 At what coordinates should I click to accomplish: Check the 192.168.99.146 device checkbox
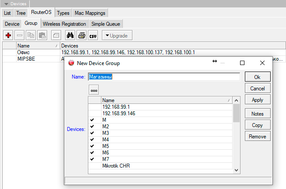point(92,113)
